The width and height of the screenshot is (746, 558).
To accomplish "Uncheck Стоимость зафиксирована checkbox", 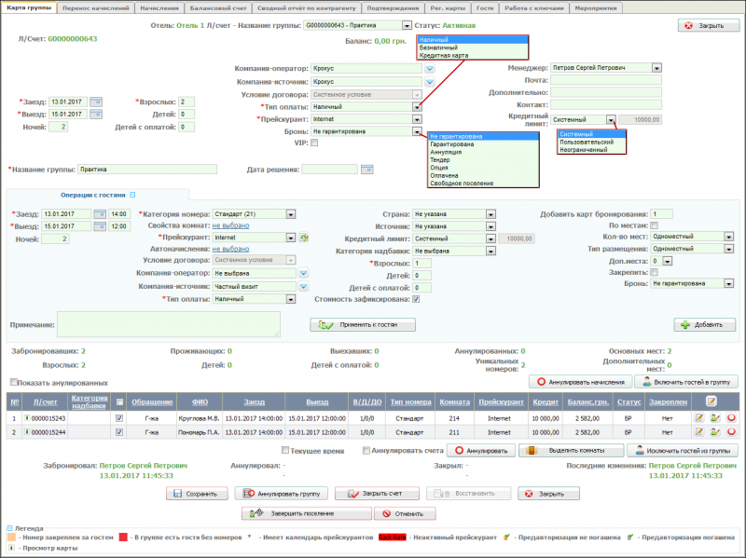I will tap(416, 299).
